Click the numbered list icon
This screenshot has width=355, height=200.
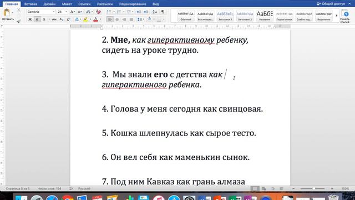point(119,12)
